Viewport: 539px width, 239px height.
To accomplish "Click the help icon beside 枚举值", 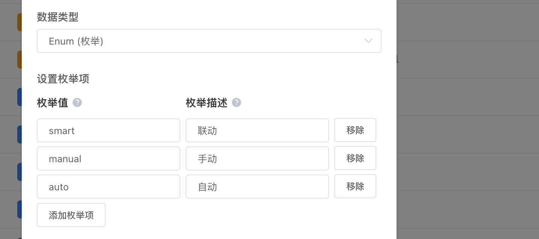I will click(77, 103).
